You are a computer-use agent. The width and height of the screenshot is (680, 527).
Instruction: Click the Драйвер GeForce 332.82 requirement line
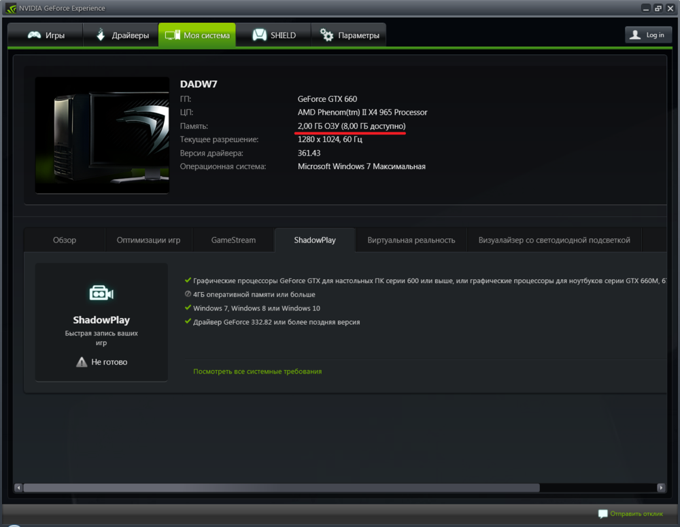click(x=276, y=322)
